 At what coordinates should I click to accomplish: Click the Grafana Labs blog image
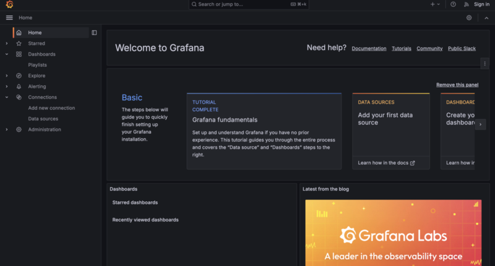click(x=394, y=233)
